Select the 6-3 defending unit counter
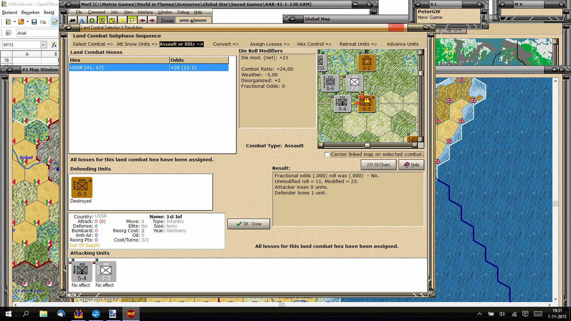Screen dimensions: 571x321 pyautogui.click(x=82, y=187)
